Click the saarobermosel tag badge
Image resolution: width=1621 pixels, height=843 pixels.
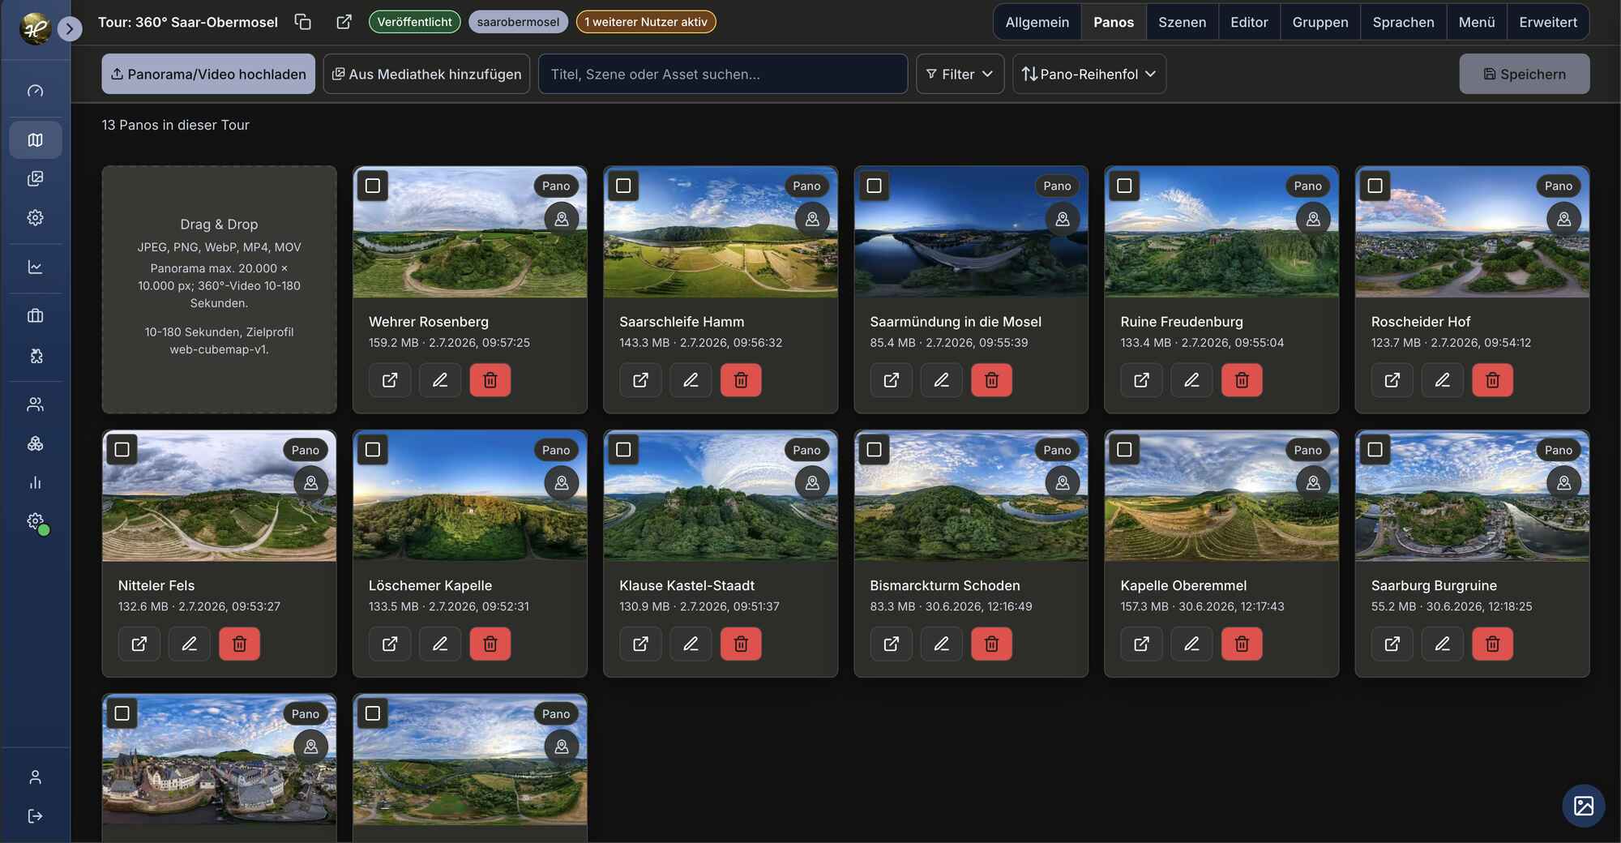(x=518, y=22)
